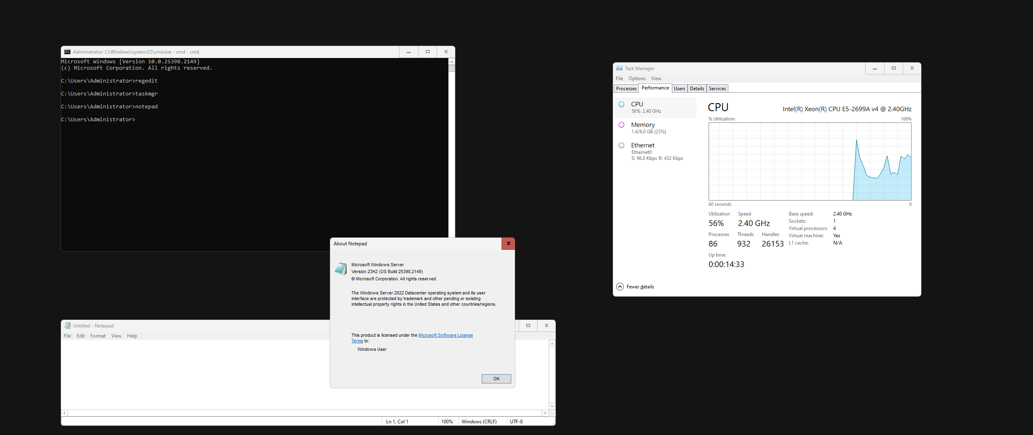
Task: Click cmd scrollbar up arrow
Action: [452, 62]
